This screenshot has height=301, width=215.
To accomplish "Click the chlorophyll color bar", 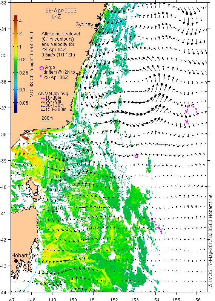I will tap(15, 64).
